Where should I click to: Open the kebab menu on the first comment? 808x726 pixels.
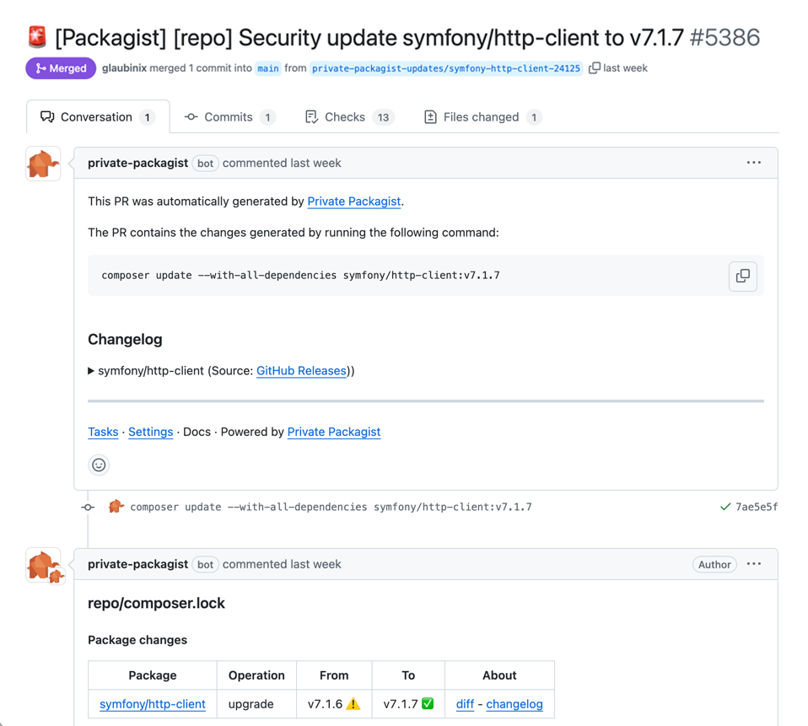(x=753, y=163)
